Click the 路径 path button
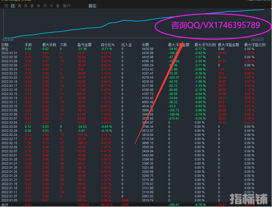 point(92,6)
